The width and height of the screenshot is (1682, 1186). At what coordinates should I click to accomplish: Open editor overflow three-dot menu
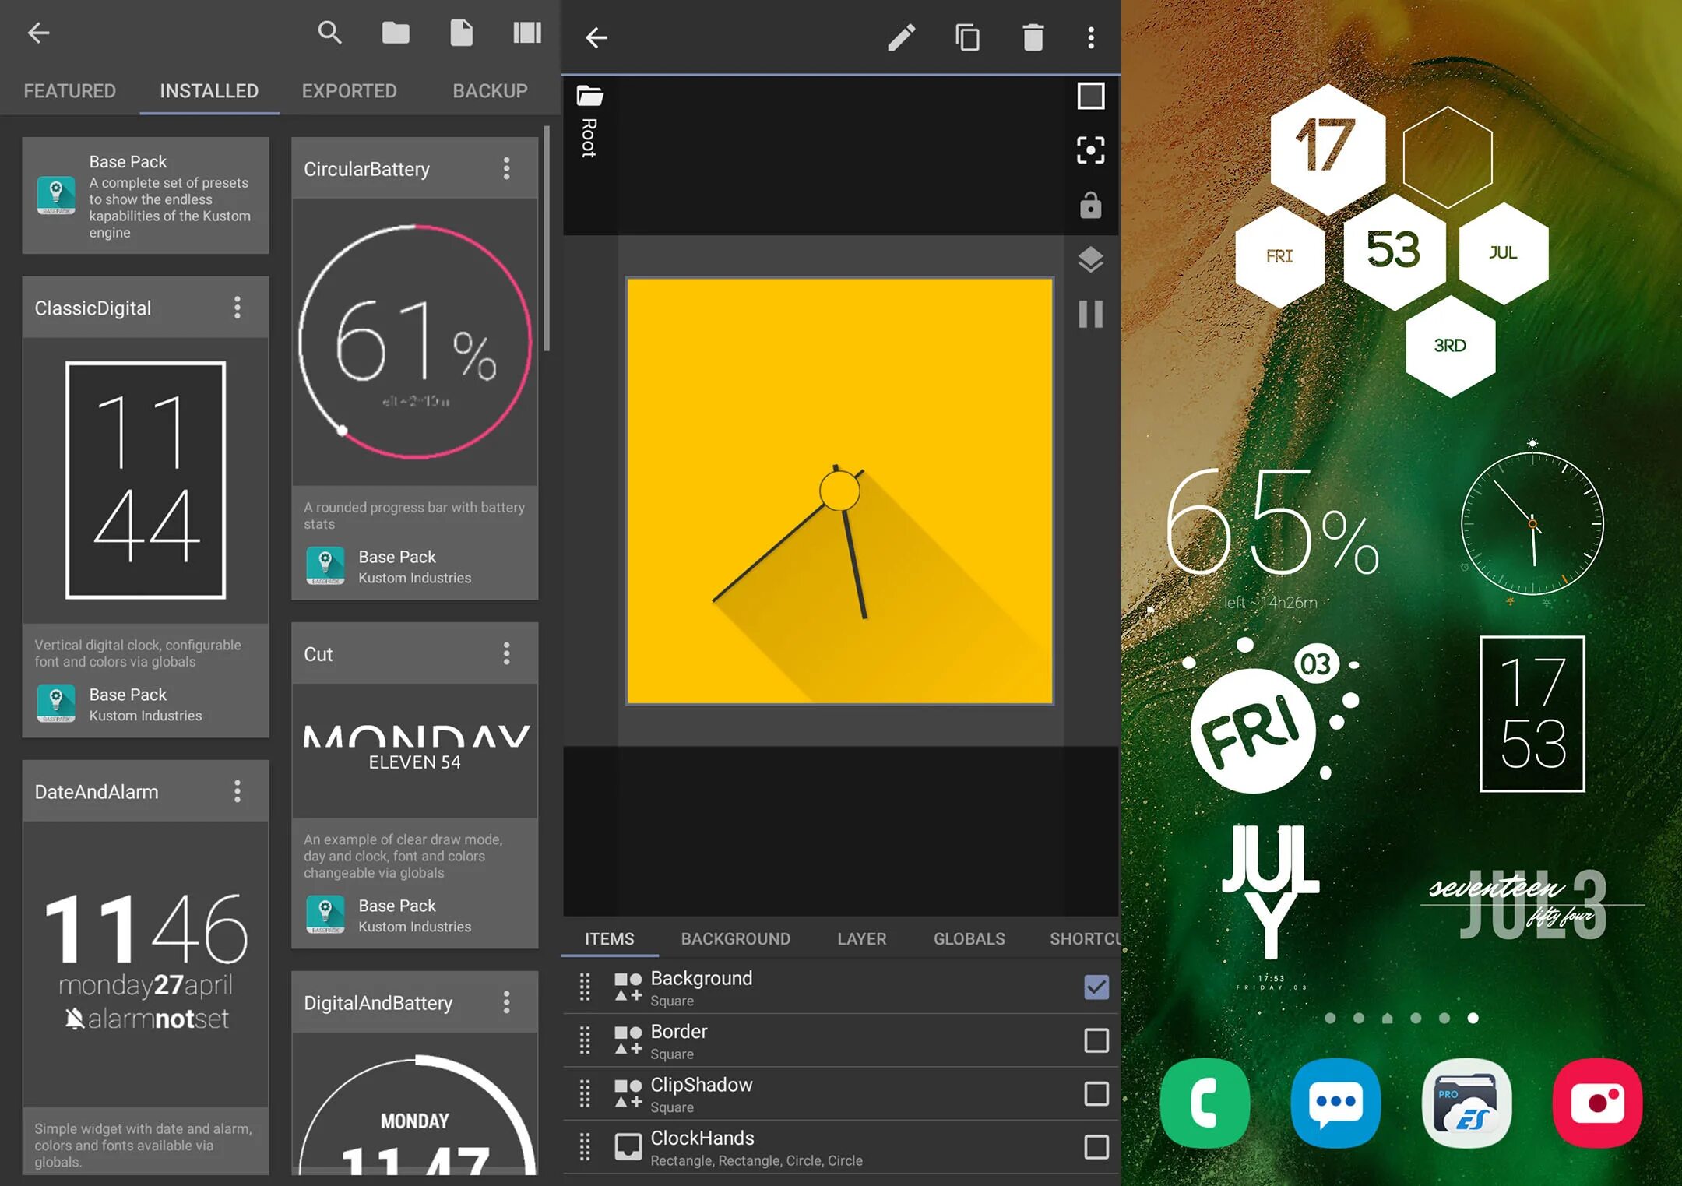click(x=1090, y=37)
